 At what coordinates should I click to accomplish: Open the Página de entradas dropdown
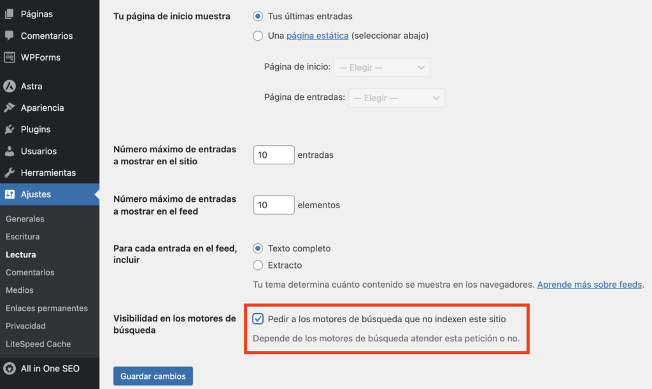396,97
